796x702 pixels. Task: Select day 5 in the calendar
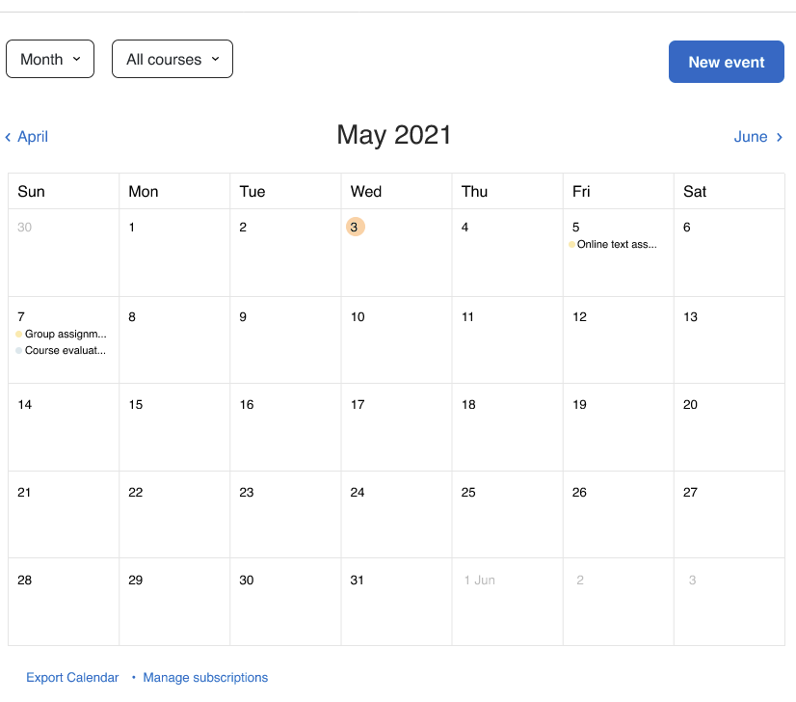tap(575, 227)
